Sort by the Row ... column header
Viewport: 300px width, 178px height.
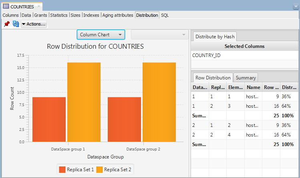[x=271, y=87]
